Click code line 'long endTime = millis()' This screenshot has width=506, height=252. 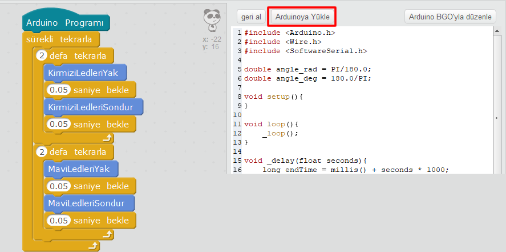click(x=315, y=170)
